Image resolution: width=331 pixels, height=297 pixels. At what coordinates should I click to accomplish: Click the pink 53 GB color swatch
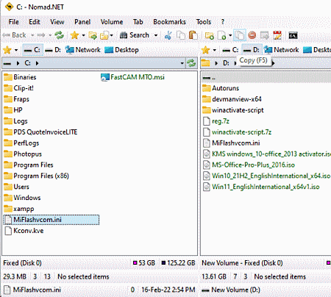pyautogui.click(x=135, y=263)
